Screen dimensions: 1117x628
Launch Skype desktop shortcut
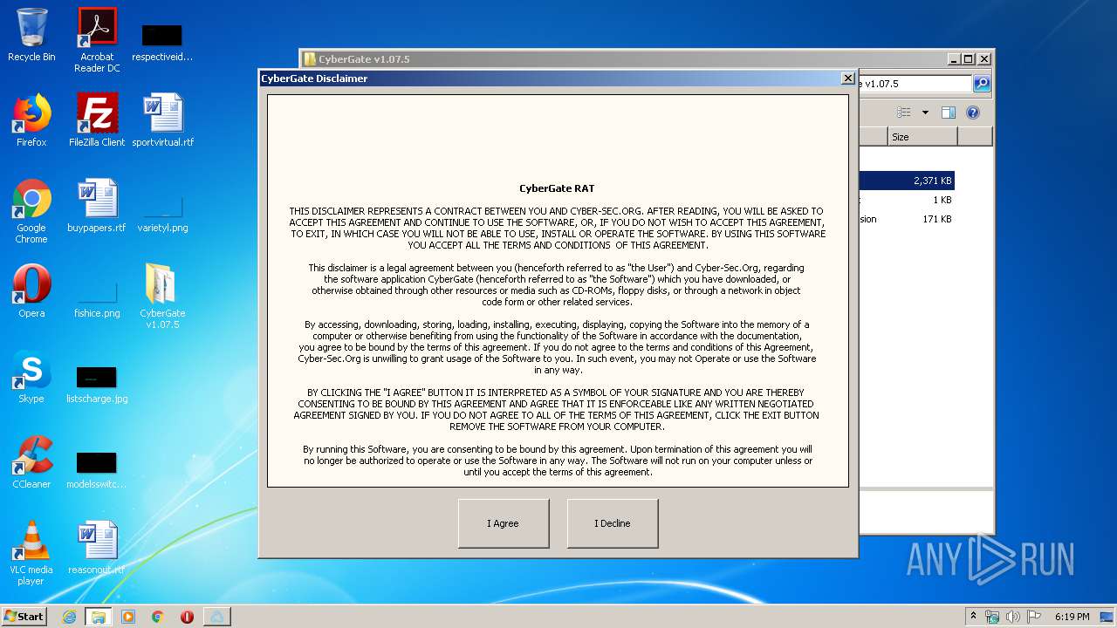tap(31, 377)
